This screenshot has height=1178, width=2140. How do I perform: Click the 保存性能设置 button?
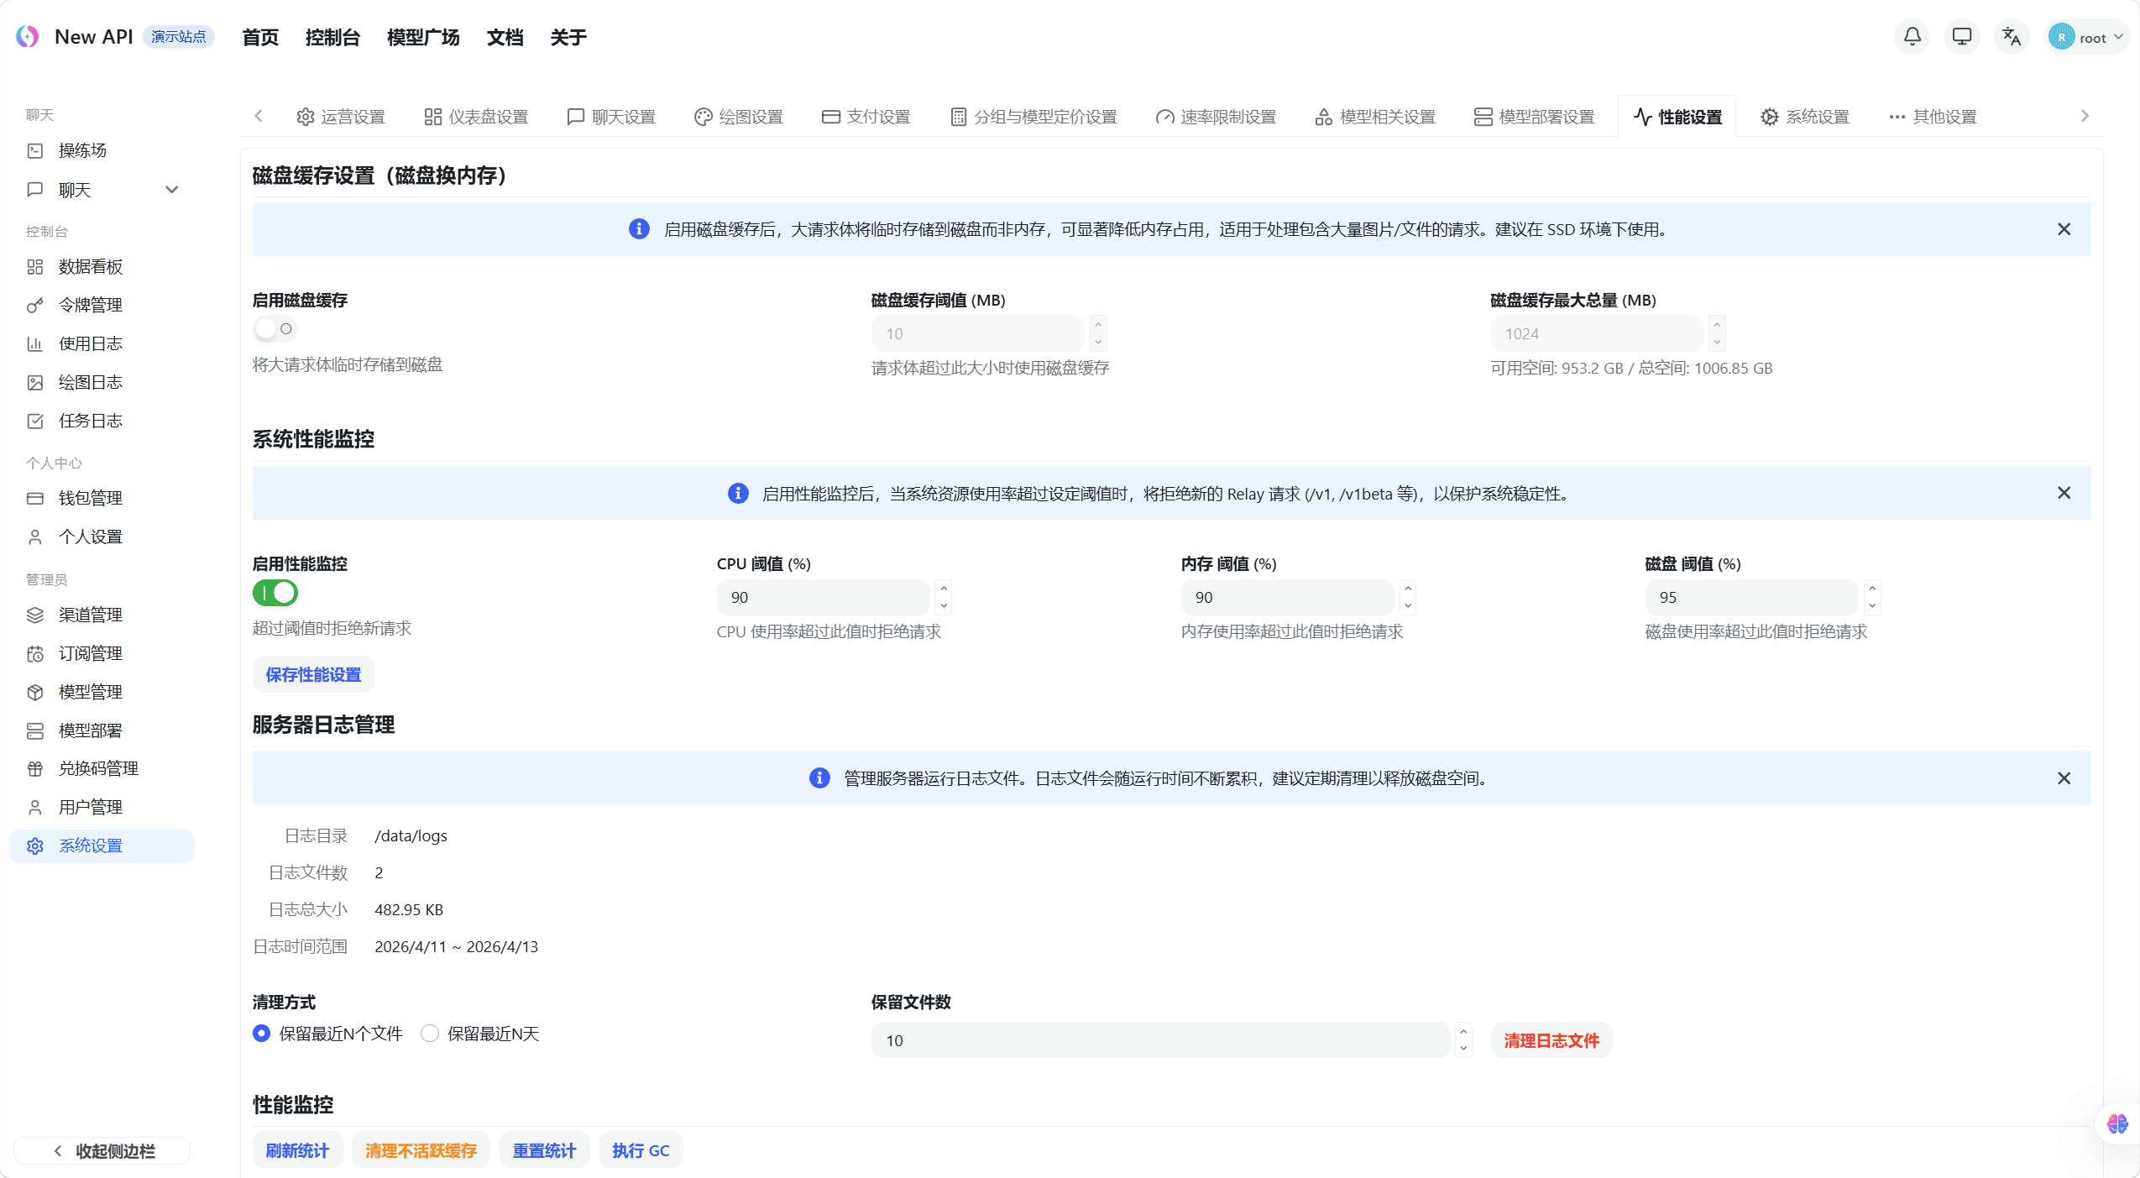(313, 674)
